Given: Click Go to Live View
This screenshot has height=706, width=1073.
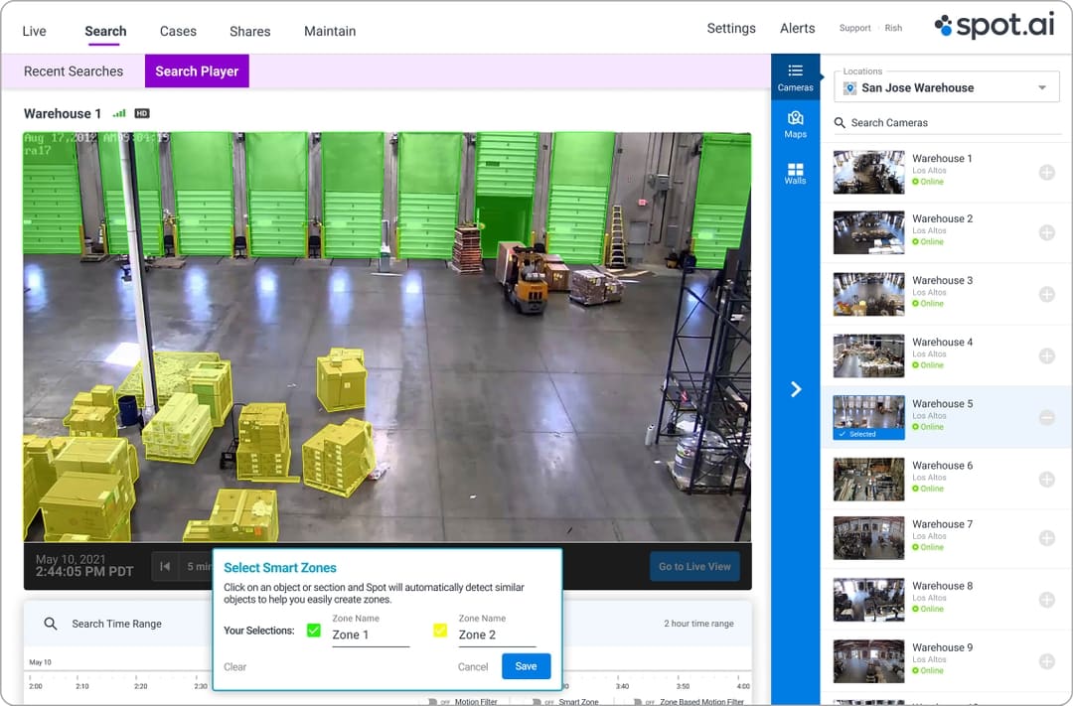Looking at the screenshot, I should (693, 566).
